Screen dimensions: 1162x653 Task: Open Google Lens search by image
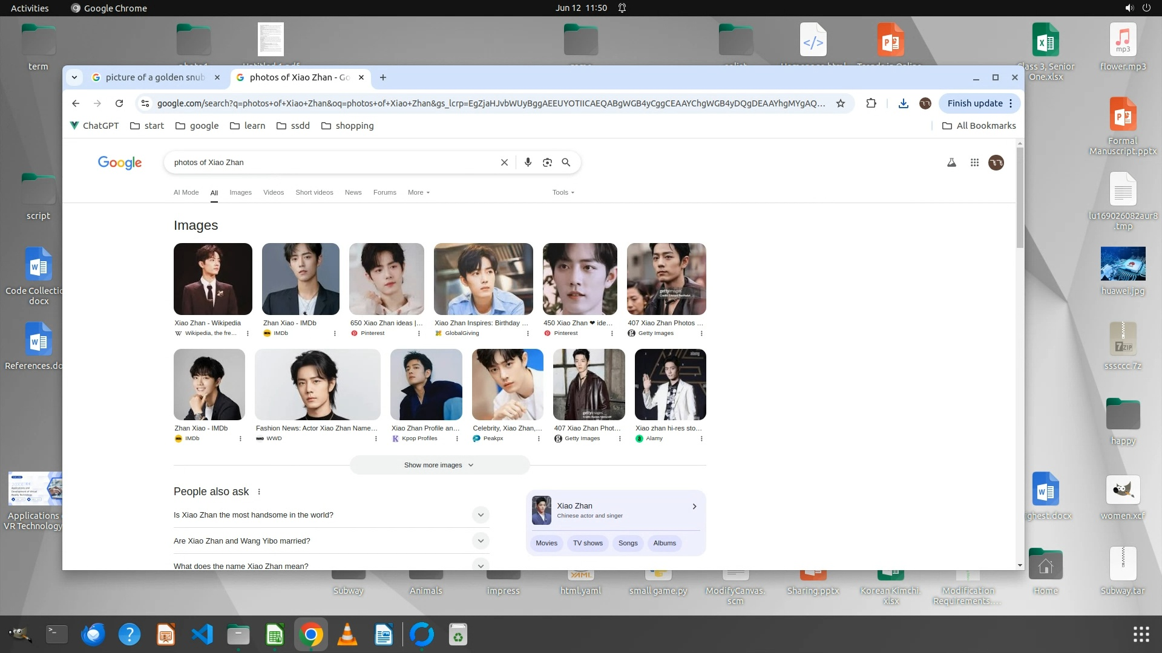pos(547,162)
